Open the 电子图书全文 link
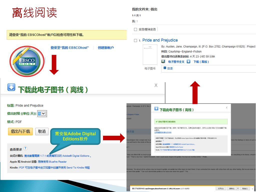The image size is (256, 192). point(176,62)
